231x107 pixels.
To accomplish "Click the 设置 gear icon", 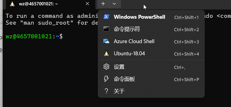I will click(x=106, y=67).
